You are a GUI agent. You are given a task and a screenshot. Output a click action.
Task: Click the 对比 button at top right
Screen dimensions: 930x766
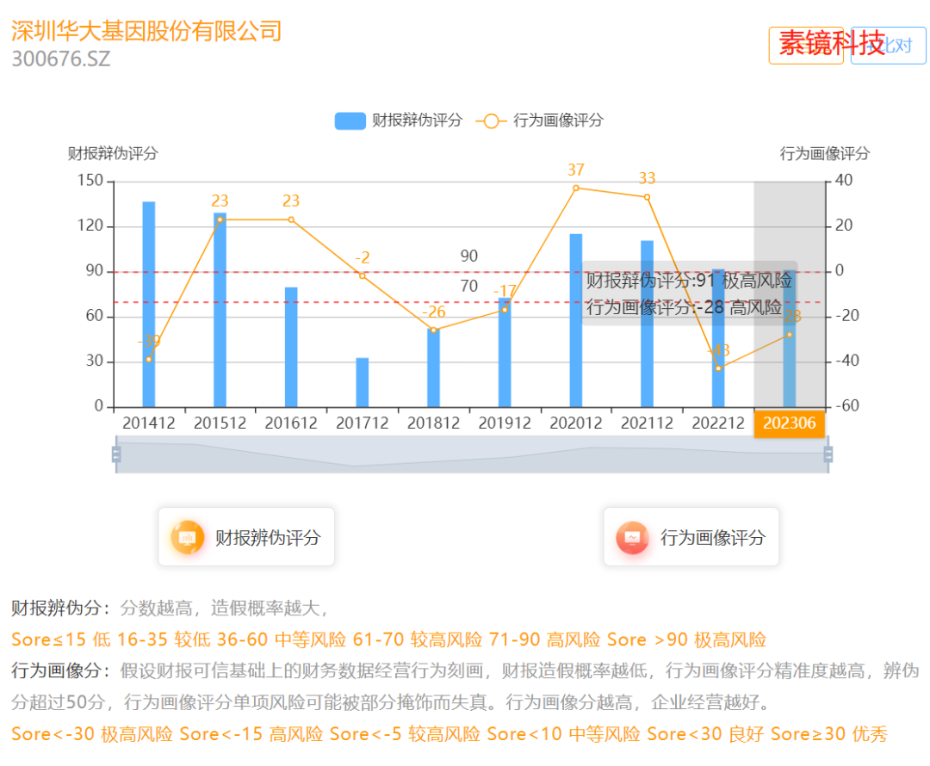coord(889,46)
